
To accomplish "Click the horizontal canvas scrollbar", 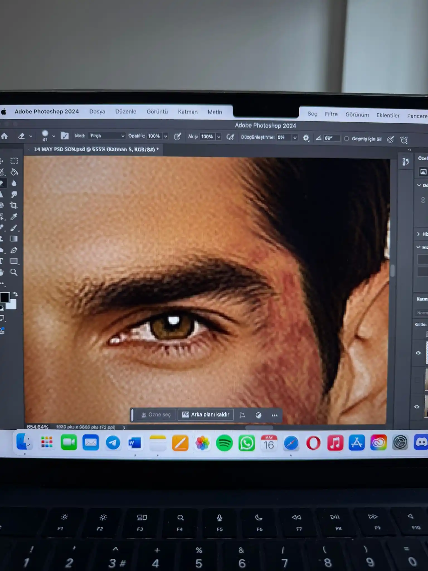I will [x=259, y=428].
